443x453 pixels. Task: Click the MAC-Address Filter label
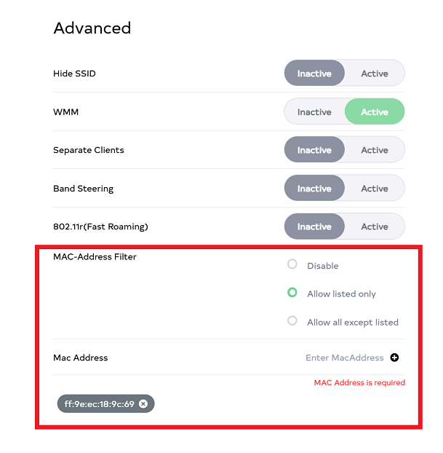pyautogui.click(x=95, y=256)
